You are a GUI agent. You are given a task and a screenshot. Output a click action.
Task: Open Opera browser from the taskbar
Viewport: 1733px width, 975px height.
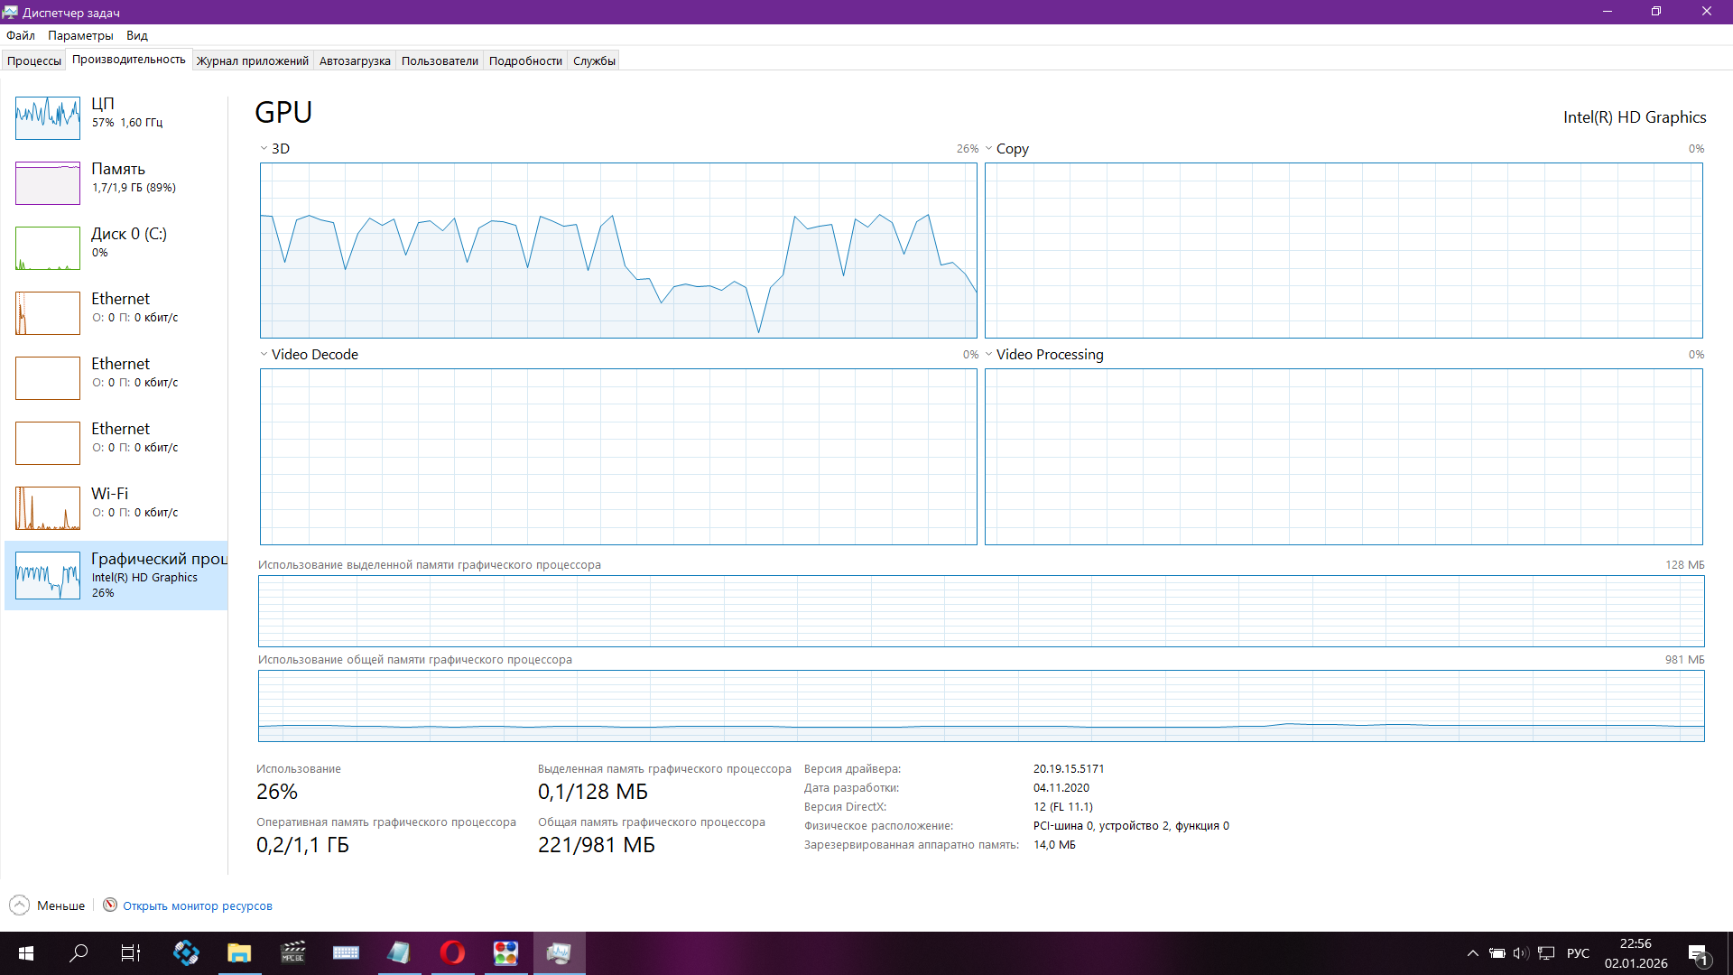pyautogui.click(x=452, y=952)
